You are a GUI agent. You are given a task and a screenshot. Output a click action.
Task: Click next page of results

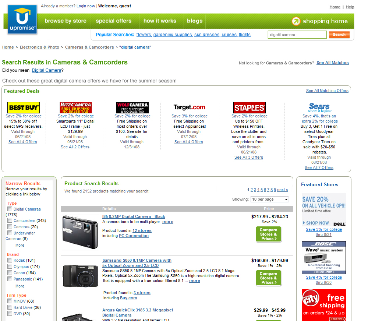click(x=283, y=190)
